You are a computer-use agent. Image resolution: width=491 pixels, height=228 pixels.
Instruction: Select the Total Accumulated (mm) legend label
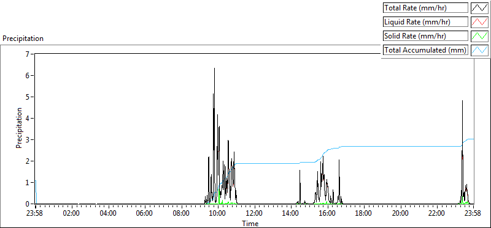pos(425,50)
